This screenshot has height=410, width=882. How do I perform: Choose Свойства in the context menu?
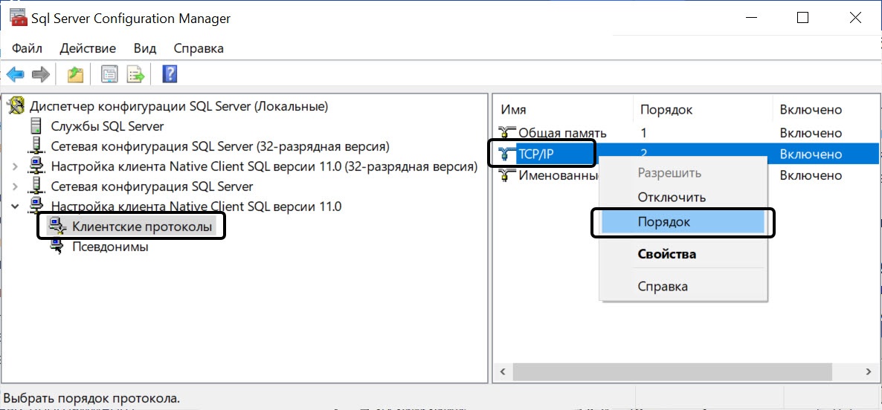click(666, 254)
